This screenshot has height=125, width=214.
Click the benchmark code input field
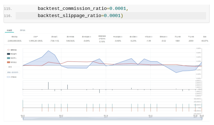(x=13, y=72)
